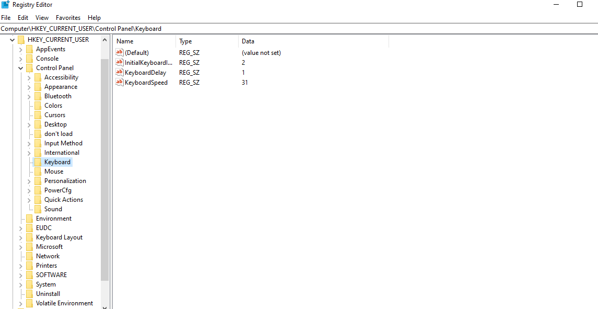Viewport: 598px width, 309px height.
Task: Expand the Console key
Action: 20,59
